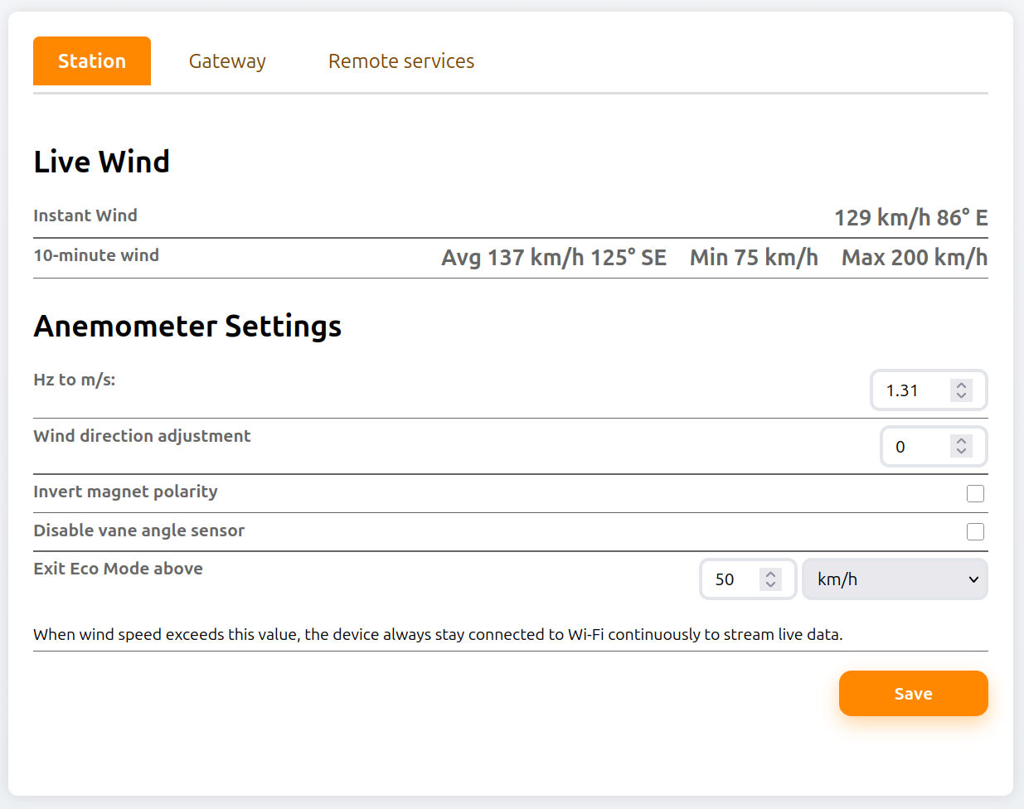Open the km/h unit dropdown
The image size is (1024, 809).
pos(895,579)
